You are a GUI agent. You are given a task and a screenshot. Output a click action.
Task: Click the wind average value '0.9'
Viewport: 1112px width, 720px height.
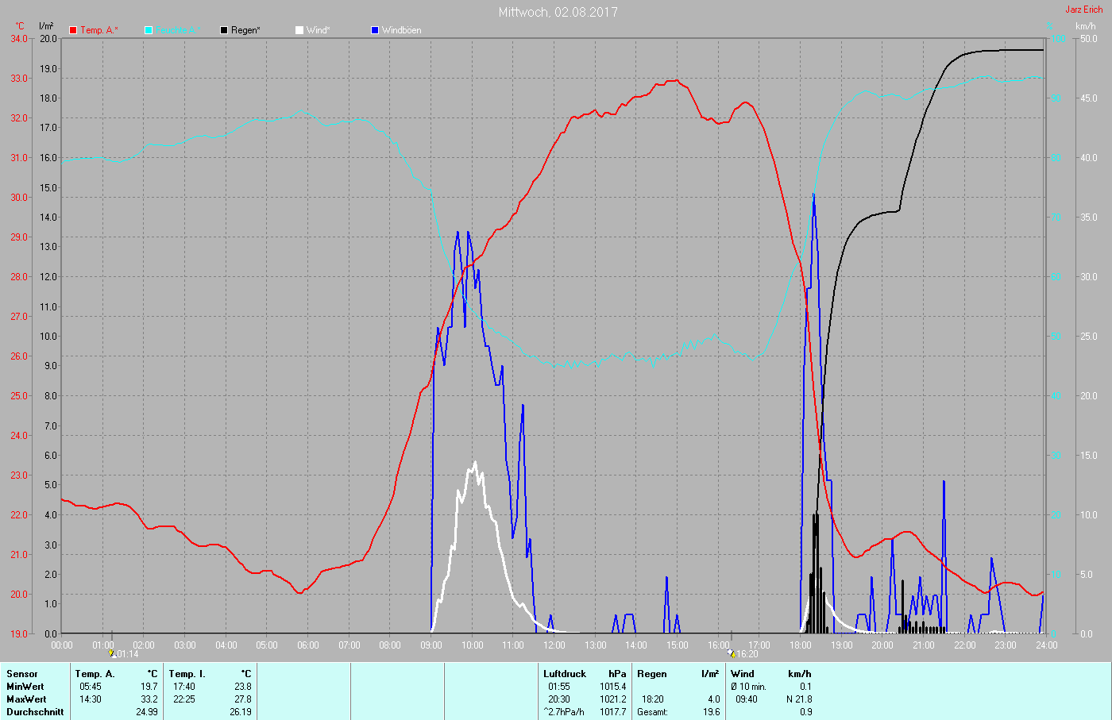[x=806, y=712]
